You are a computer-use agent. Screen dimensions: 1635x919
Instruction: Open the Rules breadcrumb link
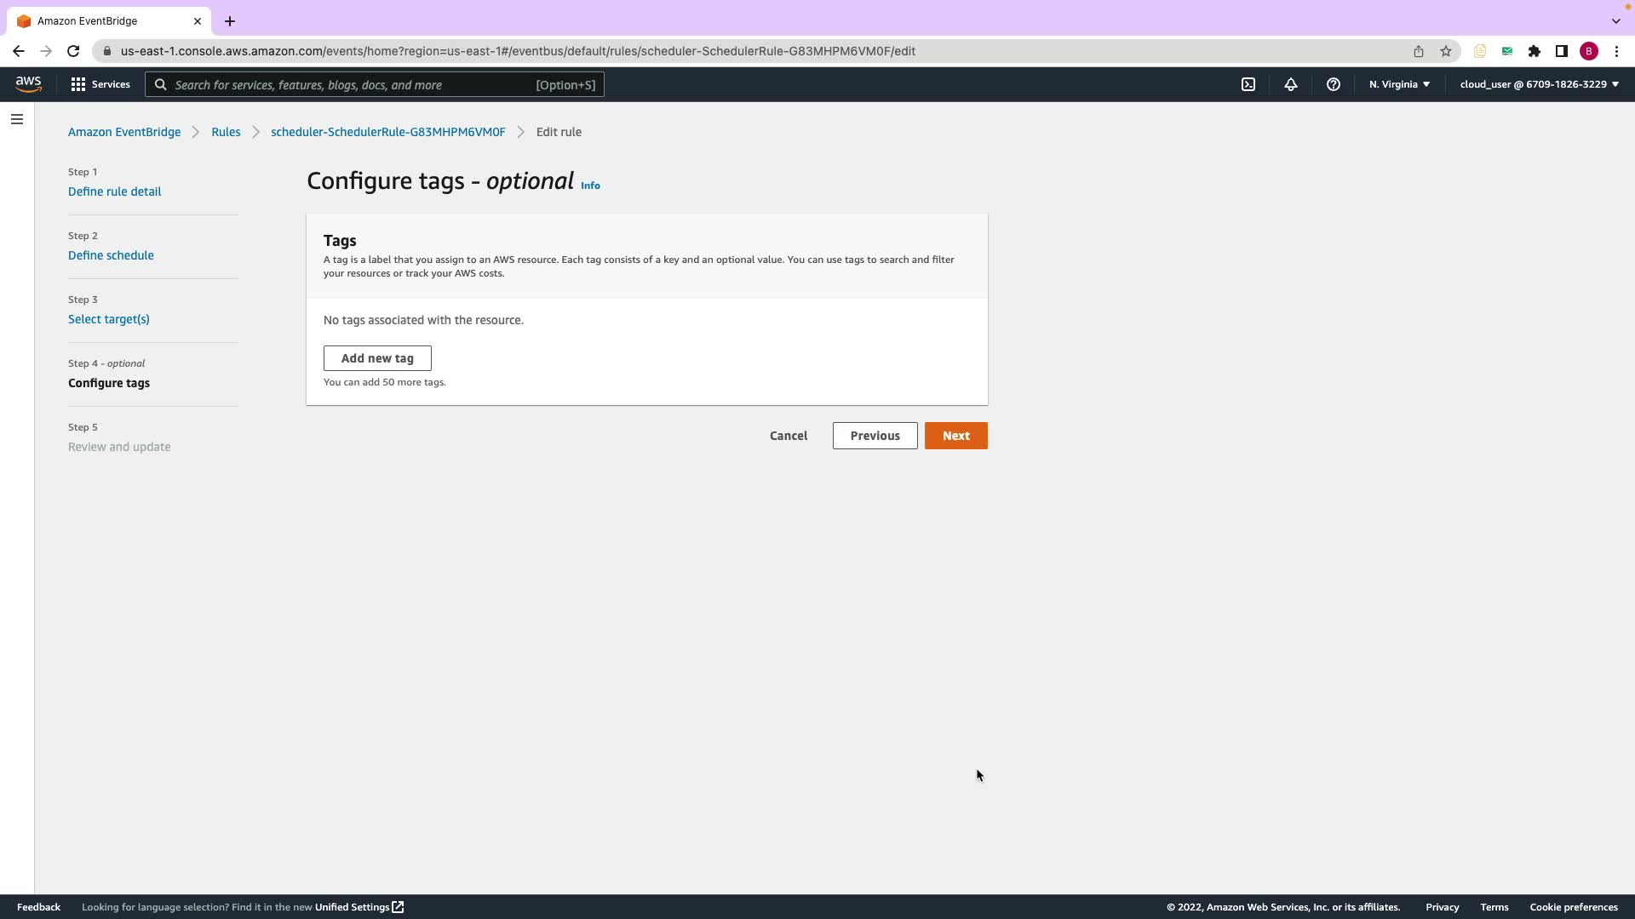pos(226,132)
